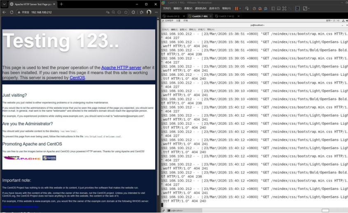Open the WHOIS server link at bottom
Viewport: 348px width, 213px height.
coord(21,206)
